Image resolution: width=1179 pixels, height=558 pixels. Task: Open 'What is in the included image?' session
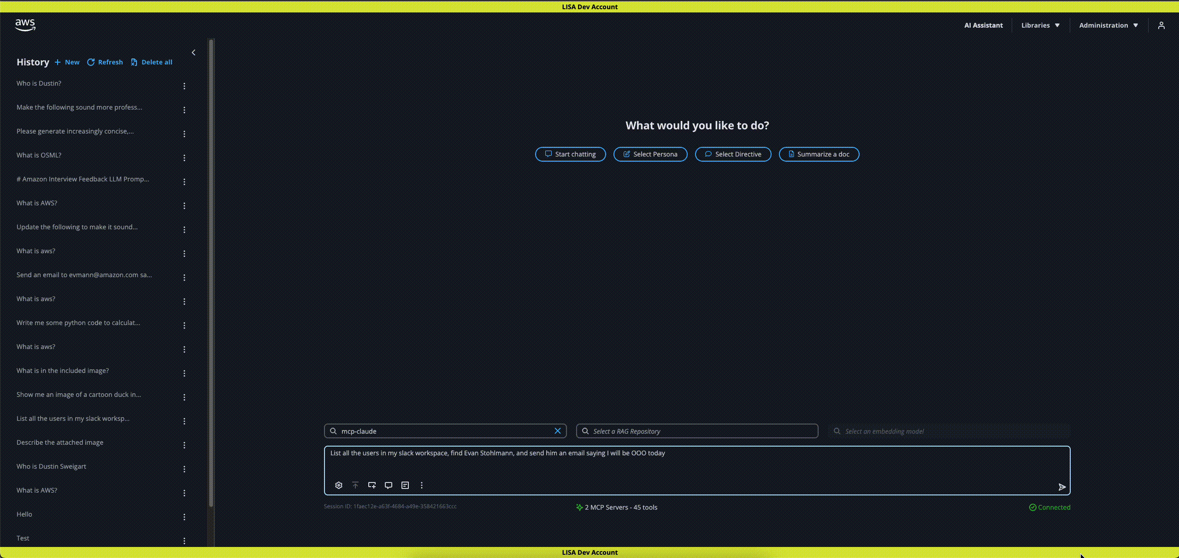pos(63,371)
